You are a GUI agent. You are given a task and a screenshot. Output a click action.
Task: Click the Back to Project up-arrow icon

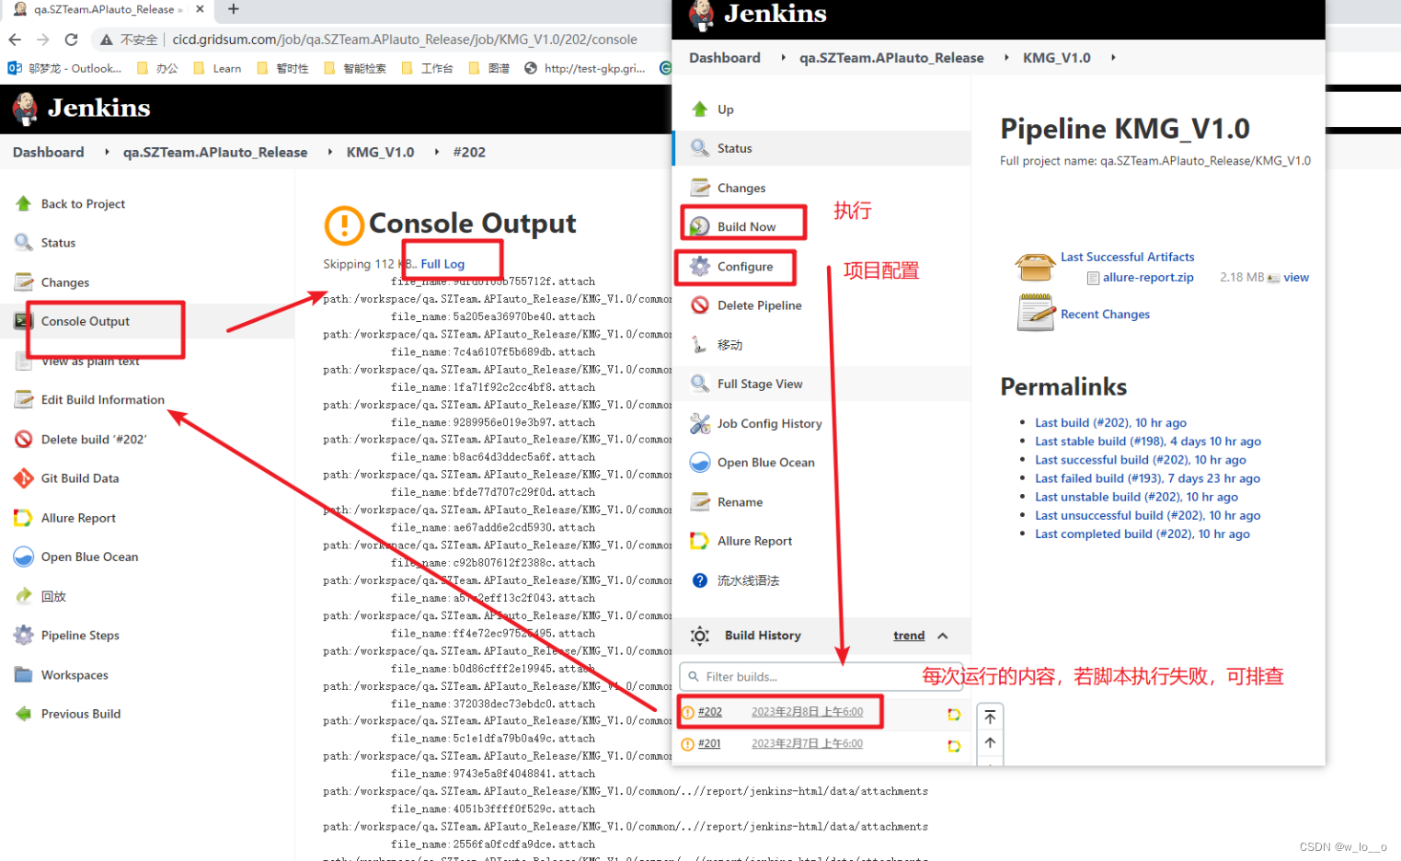pos(23,203)
